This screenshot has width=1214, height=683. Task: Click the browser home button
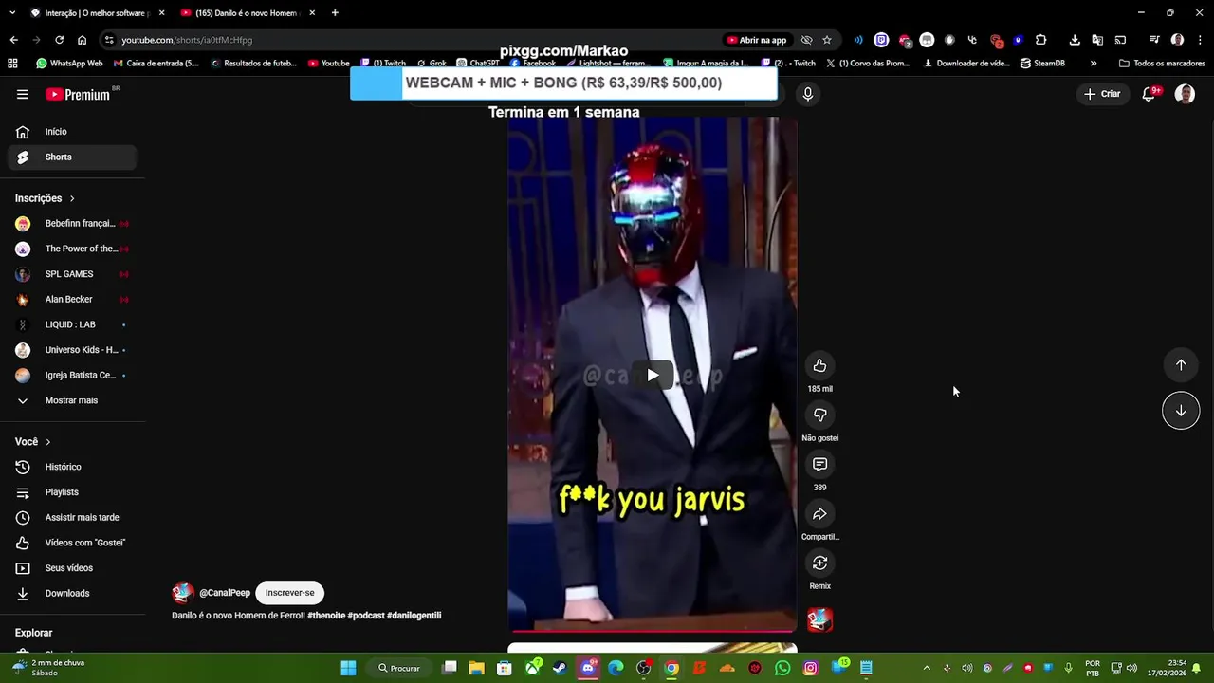82,40
